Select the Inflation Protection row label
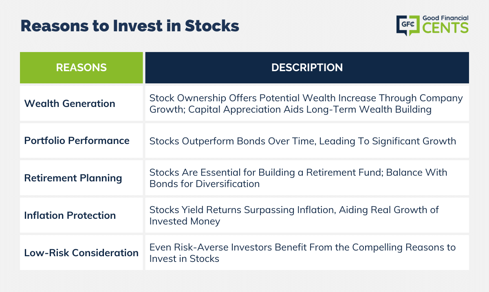The height and width of the screenshot is (292, 489). tap(70, 216)
